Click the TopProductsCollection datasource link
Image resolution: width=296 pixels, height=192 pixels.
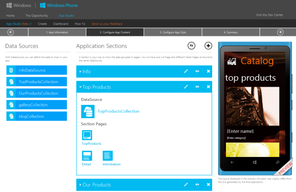point(118,111)
